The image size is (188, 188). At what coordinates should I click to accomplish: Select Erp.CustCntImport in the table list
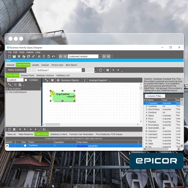(18, 92)
